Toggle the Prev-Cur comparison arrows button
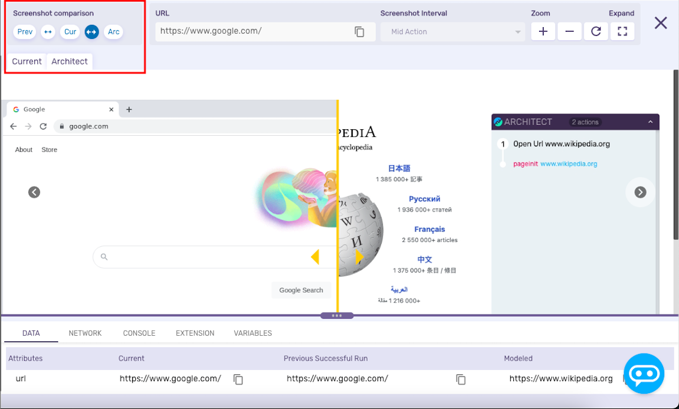Viewport: 679px width, 409px height. (x=48, y=32)
